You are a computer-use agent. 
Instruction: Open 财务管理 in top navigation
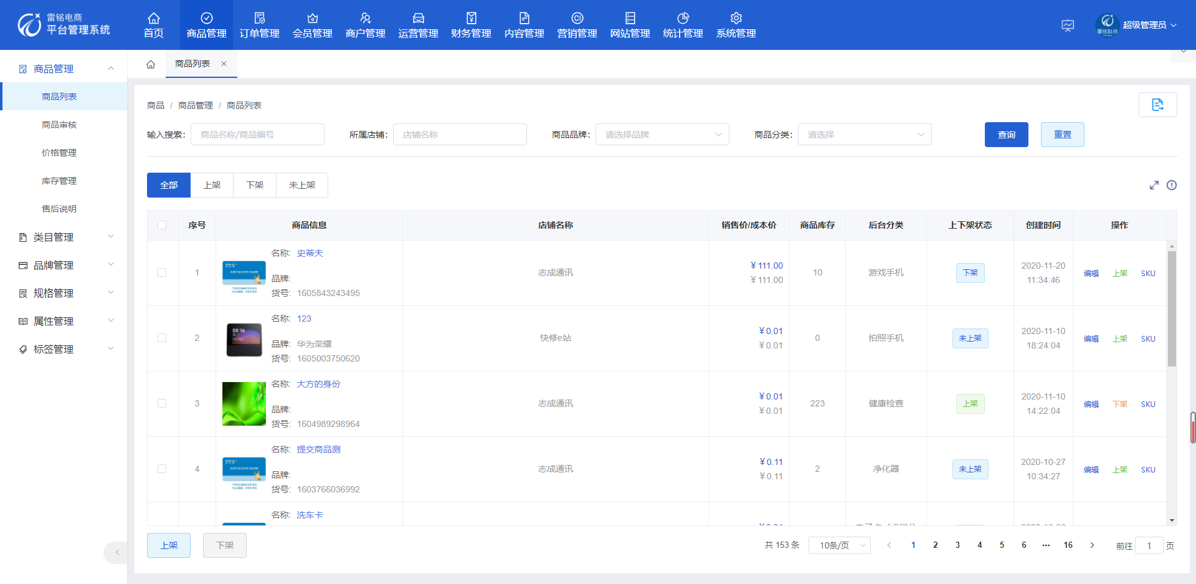pos(472,25)
